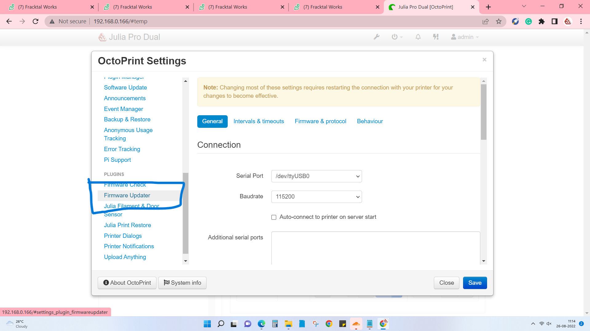Open File Explorer from the taskbar

[x=288, y=324]
